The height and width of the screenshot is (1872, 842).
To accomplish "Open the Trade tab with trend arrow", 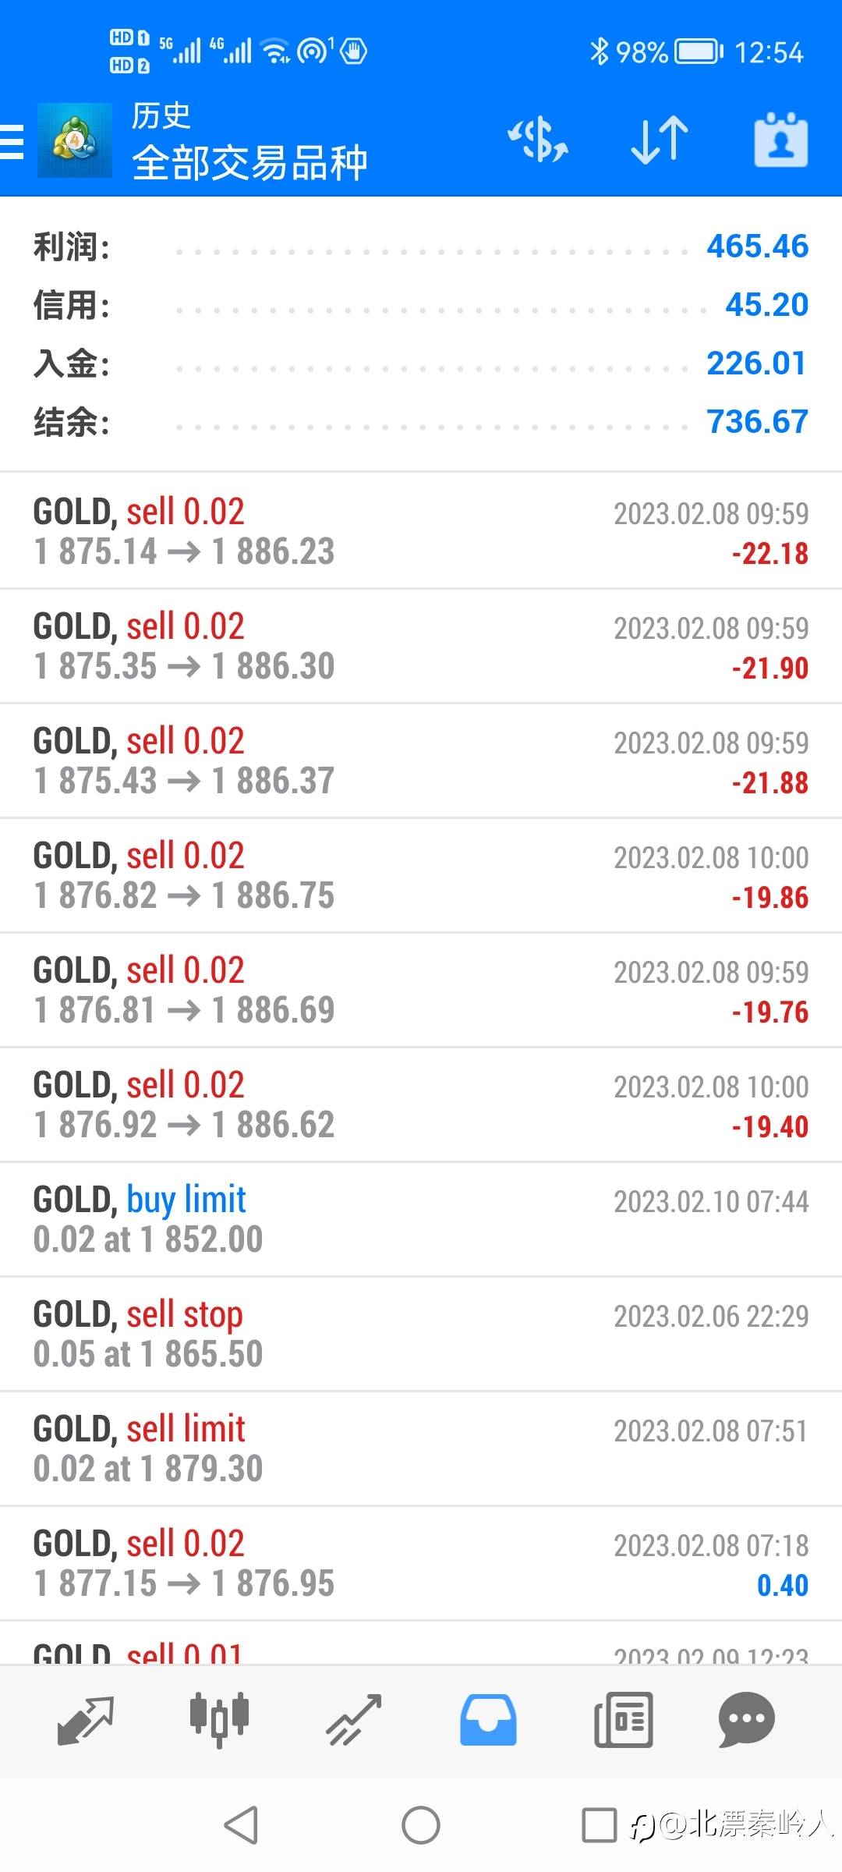I will click(x=354, y=1720).
